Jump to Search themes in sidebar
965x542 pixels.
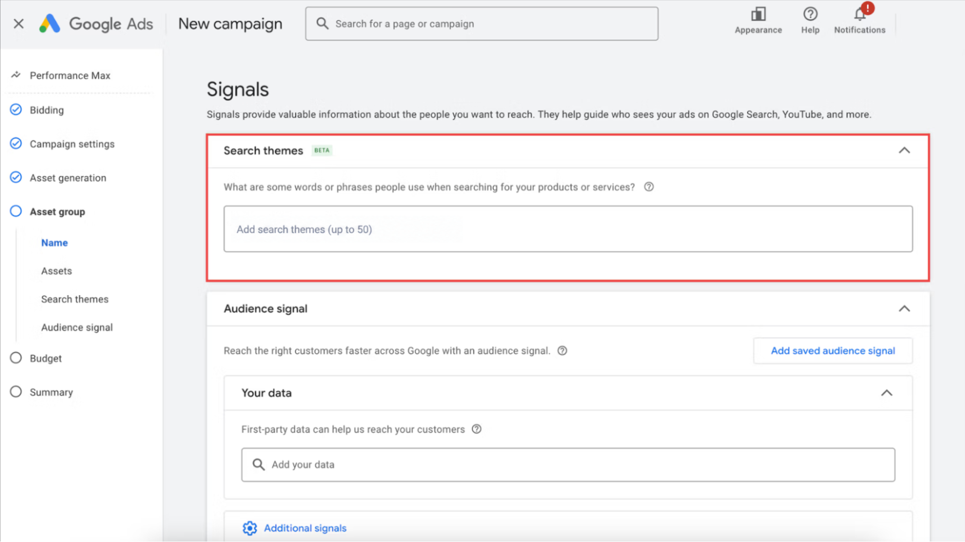click(75, 299)
